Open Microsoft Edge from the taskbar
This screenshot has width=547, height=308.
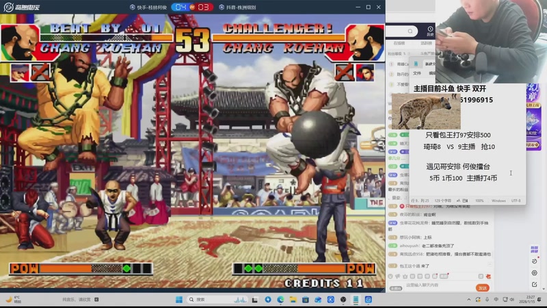[280, 300]
